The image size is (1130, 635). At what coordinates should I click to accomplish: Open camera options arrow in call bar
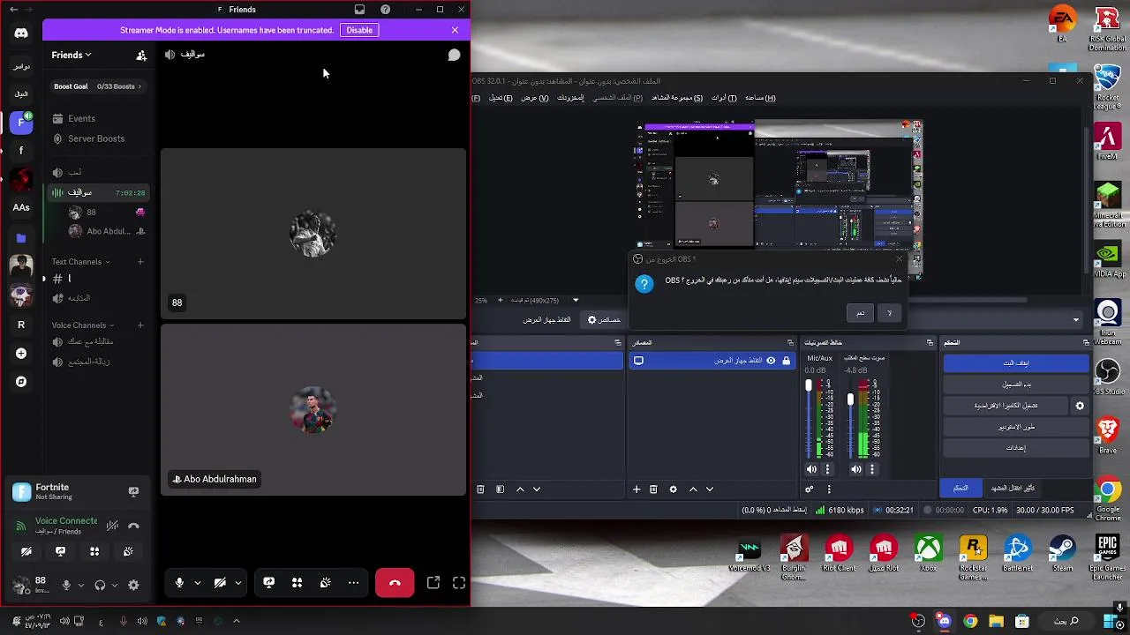(x=238, y=583)
